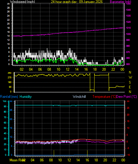Click the "24 hour graph day : 09 January 2026" heading

click(x=77, y=1)
